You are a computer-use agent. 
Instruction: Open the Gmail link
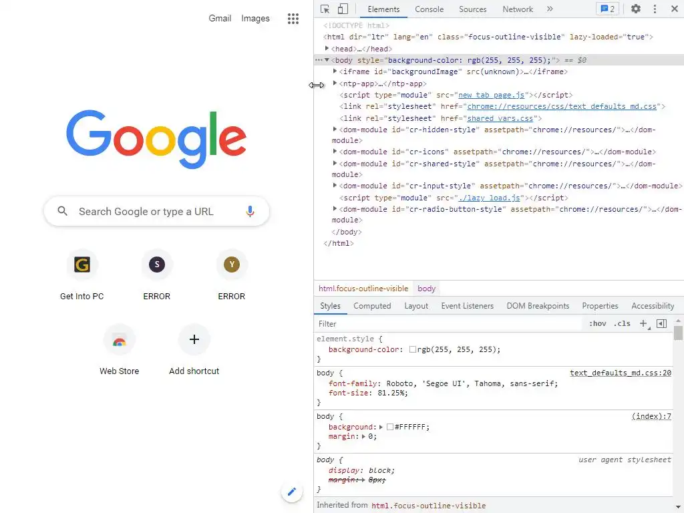click(220, 18)
